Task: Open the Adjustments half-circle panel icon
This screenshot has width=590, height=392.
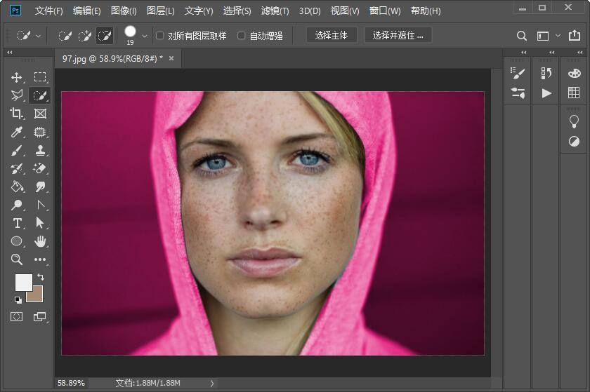Action: coord(574,142)
